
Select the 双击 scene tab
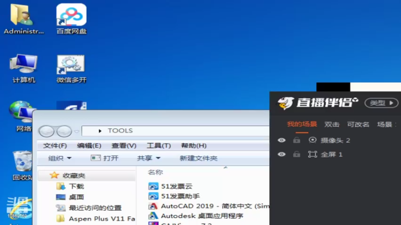pos(332,124)
